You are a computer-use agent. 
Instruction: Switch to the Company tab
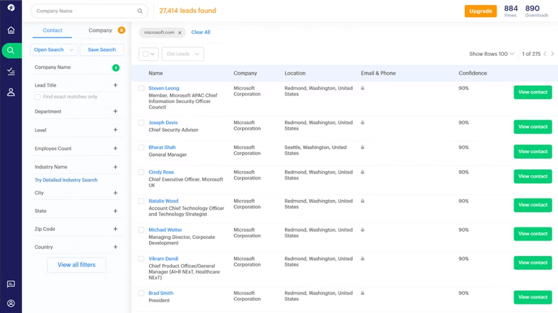[x=100, y=30]
